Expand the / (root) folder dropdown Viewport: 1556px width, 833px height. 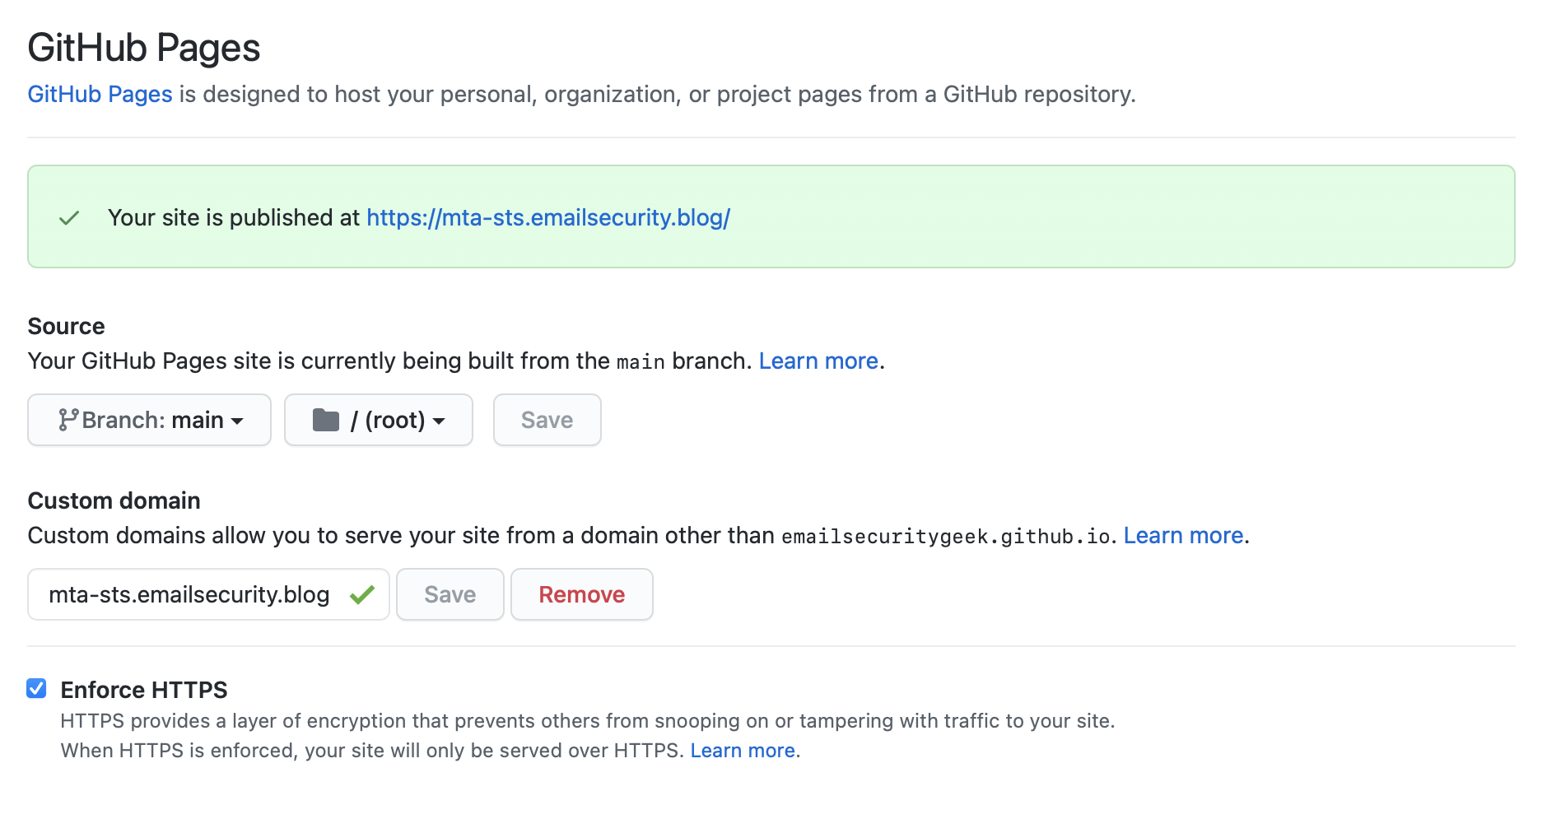coord(379,420)
